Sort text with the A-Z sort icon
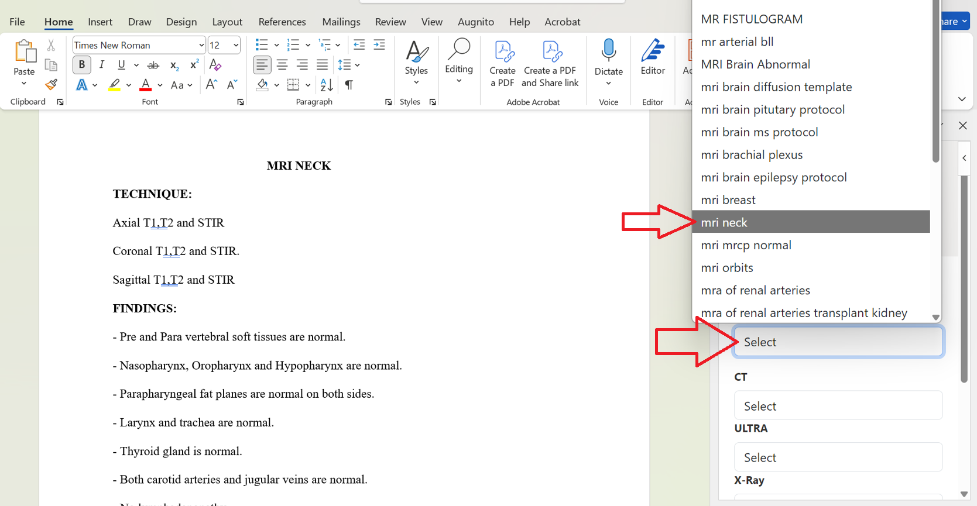The width and height of the screenshot is (977, 506). tap(327, 85)
